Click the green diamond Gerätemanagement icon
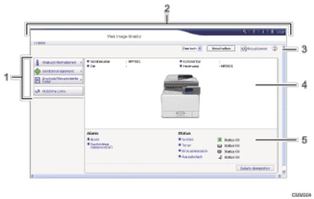The image size is (314, 199). coord(38,71)
